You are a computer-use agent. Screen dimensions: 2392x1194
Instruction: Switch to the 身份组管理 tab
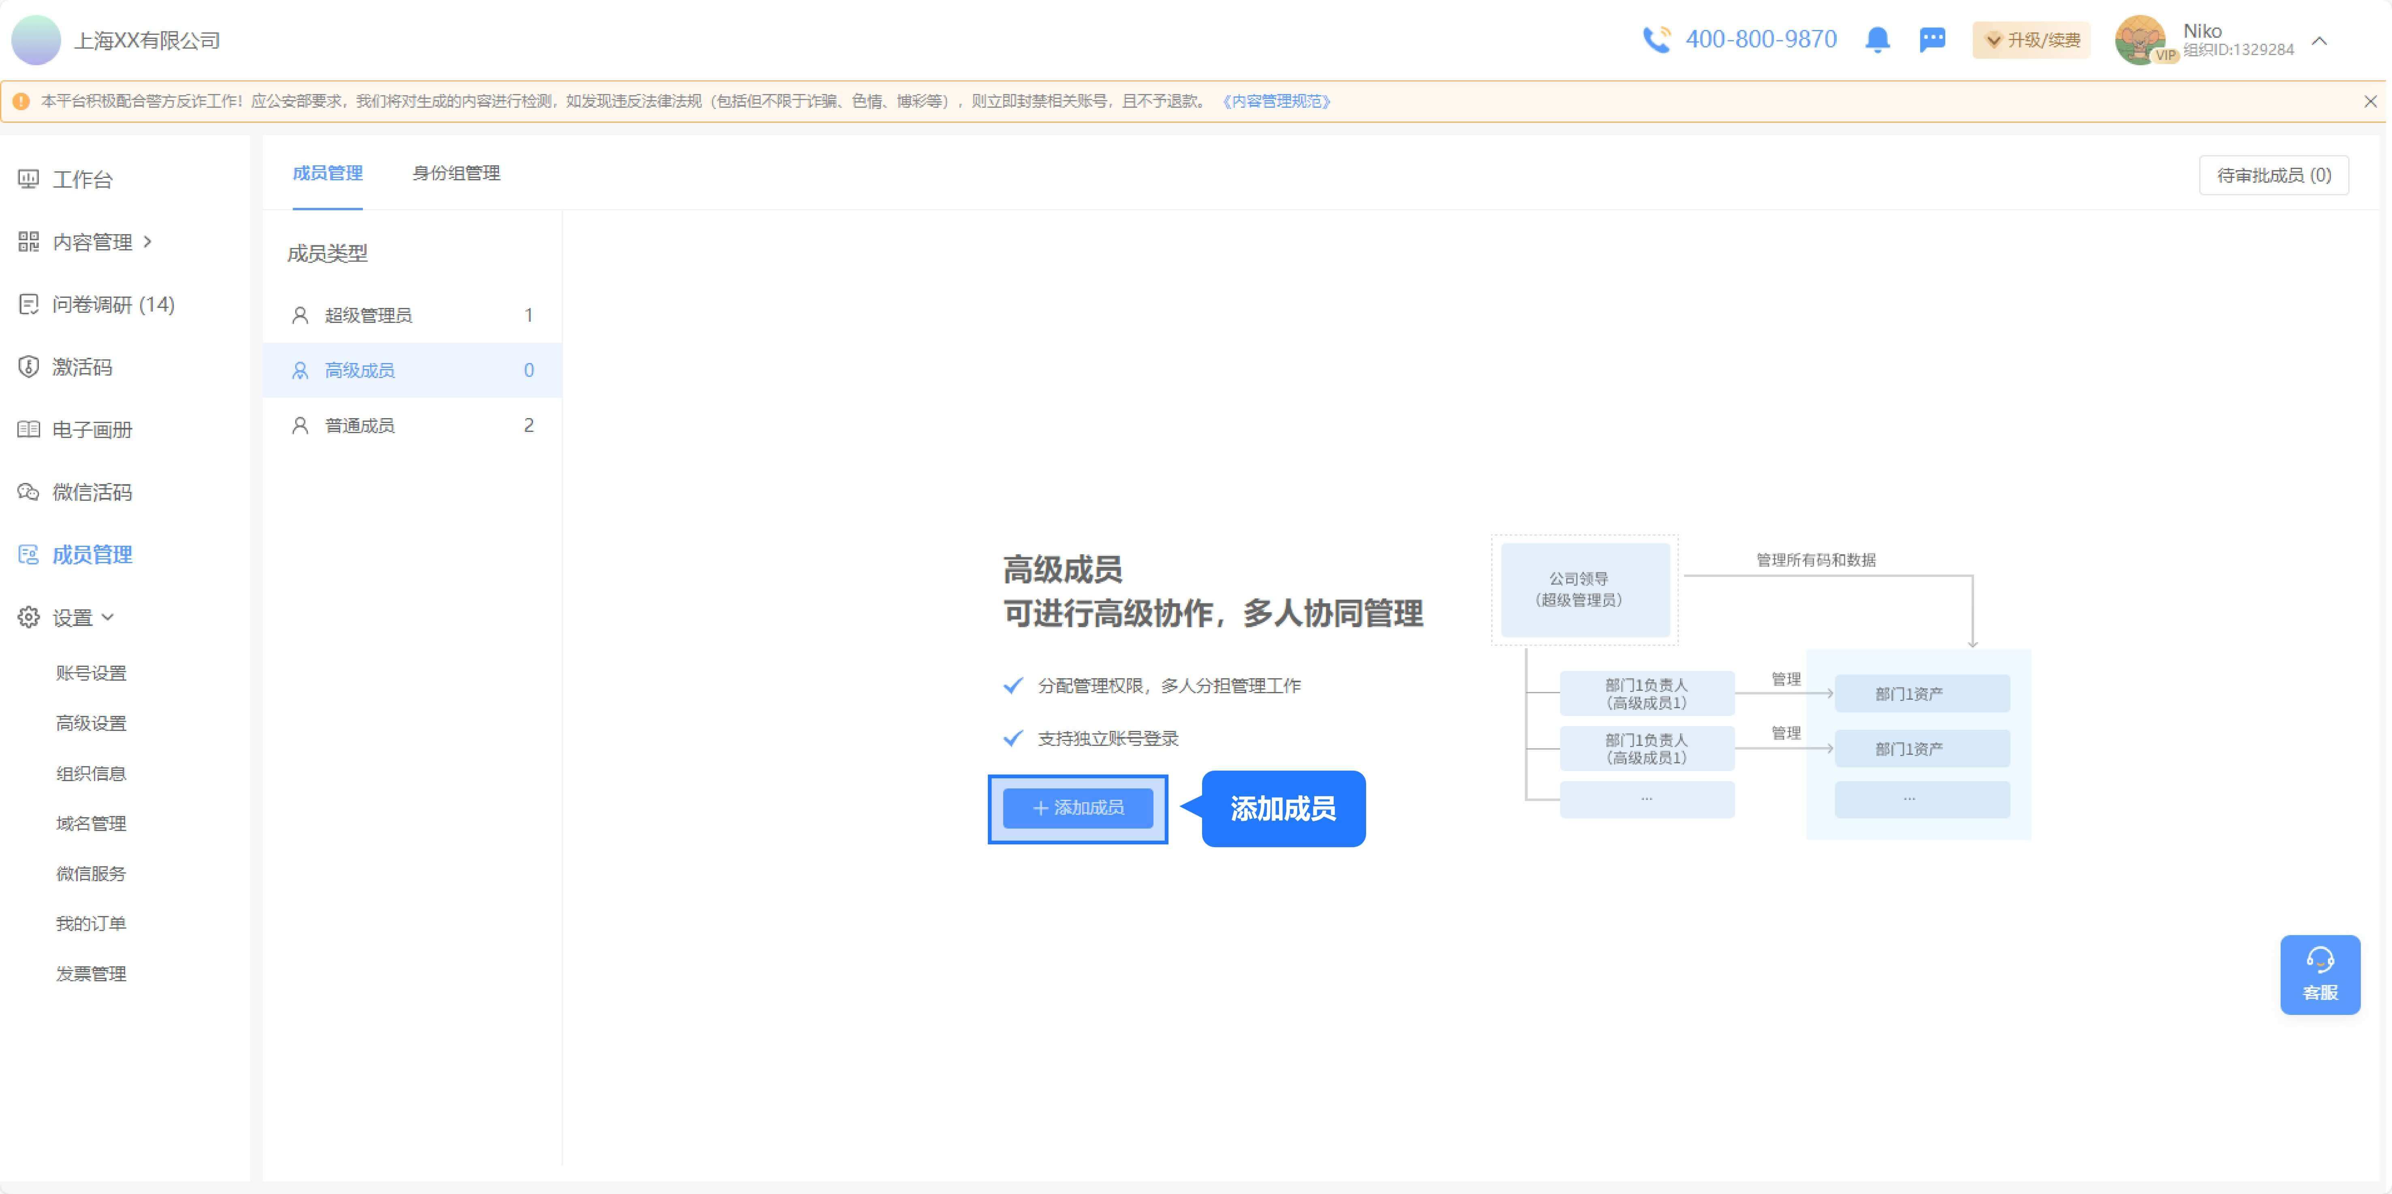point(457,173)
